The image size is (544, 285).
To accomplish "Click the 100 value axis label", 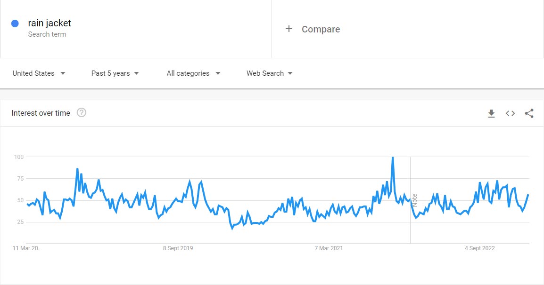I will click(19, 157).
